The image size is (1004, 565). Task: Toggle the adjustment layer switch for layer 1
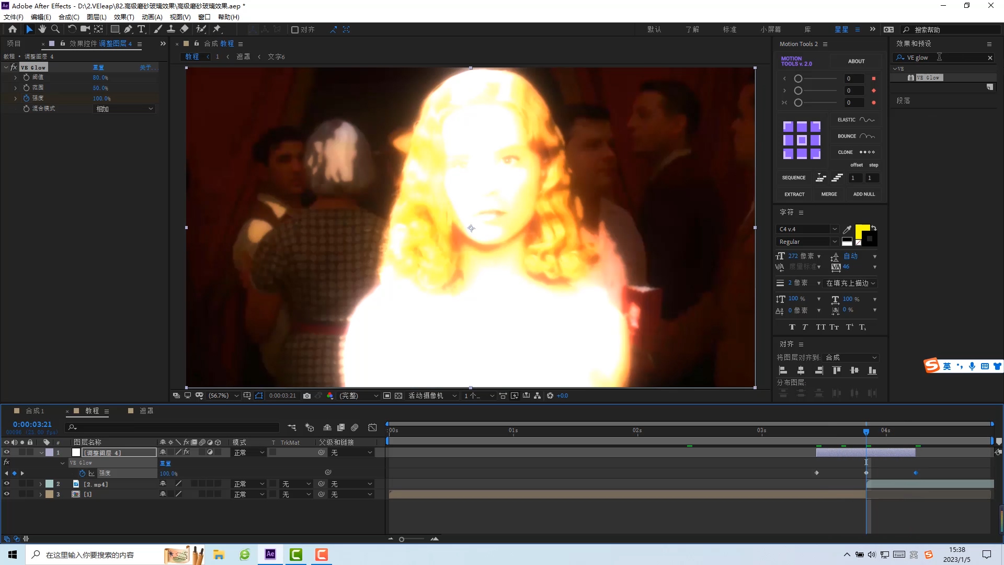[210, 453]
